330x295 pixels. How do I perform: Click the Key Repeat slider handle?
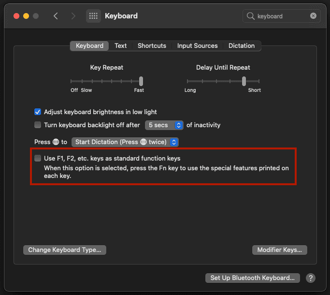tap(141, 81)
